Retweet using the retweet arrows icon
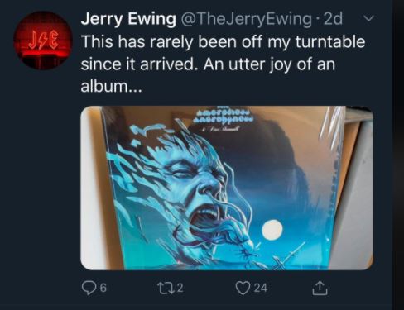The image size is (404, 310). (x=166, y=288)
